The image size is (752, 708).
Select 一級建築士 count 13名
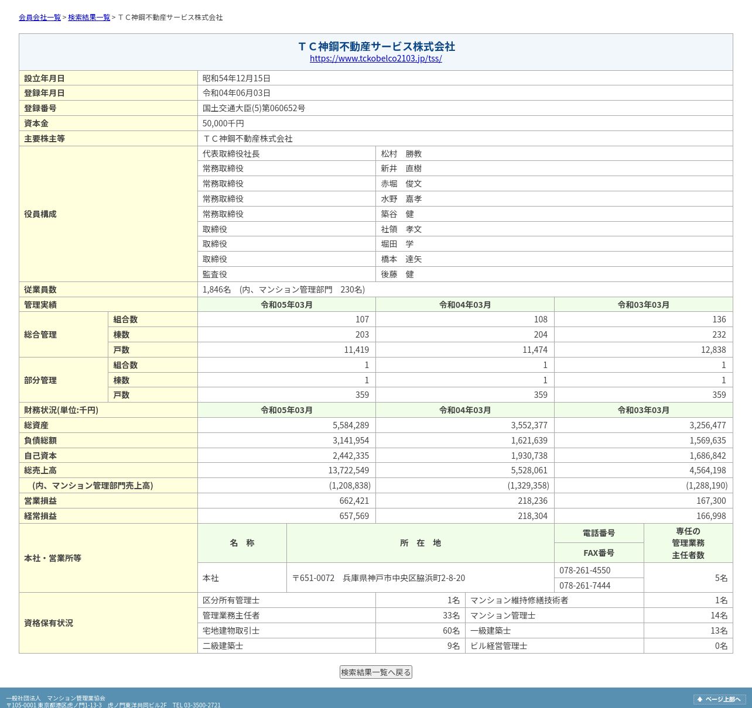pyautogui.click(x=719, y=631)
